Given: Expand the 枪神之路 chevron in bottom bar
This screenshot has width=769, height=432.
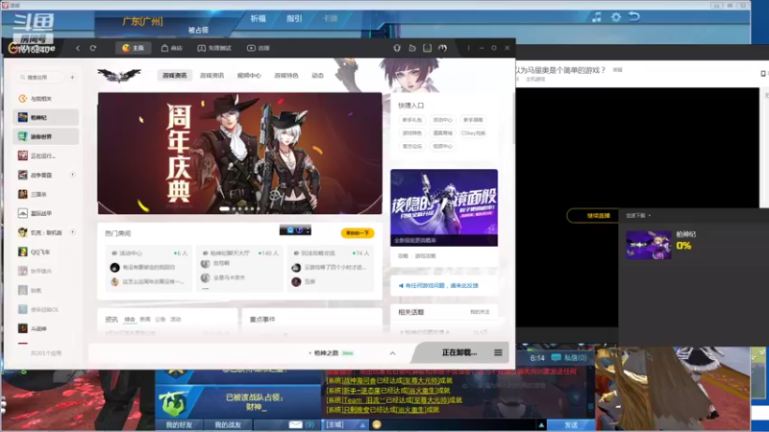Looking at the screenshot, I should [x=392, y=353].
